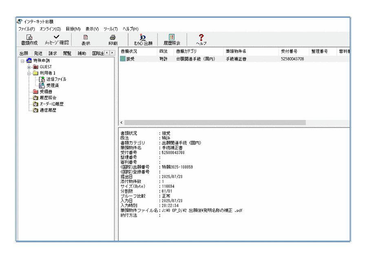Select the 通信履歴 tree item

coord(48,110)
